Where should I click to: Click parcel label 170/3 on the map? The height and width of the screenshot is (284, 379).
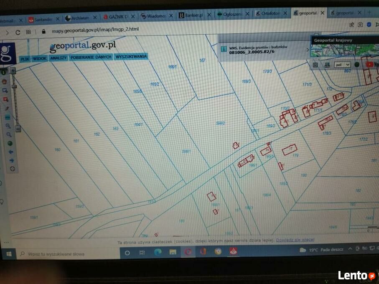267,71
